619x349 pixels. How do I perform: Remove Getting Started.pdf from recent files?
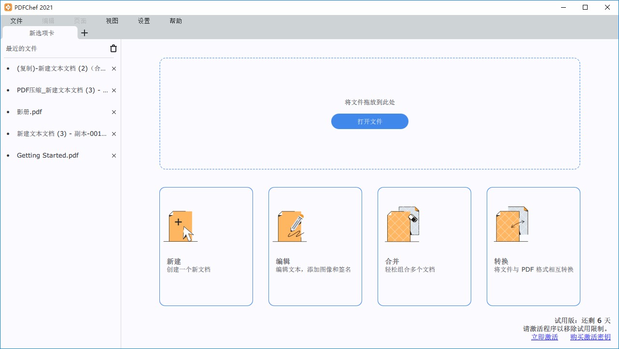(x=113, y=156)
